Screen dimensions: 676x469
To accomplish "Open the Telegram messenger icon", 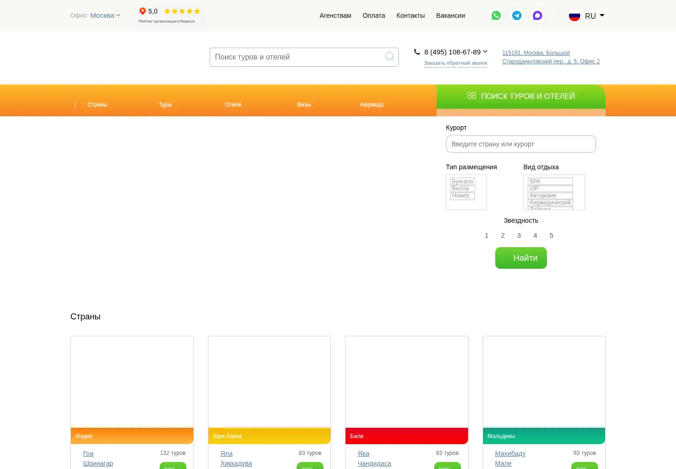I will coord(517,15).
